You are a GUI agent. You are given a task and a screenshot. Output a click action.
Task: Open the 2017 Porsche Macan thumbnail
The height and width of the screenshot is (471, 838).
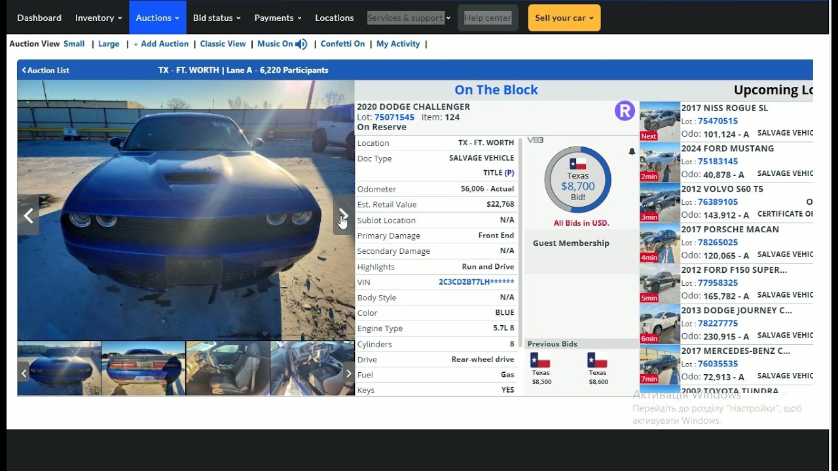pos(660,243)
